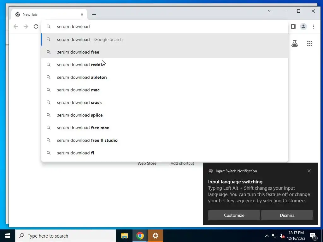Choose 'serum download mac' suggestion
This screenshot has width=323, height=242.
pyautogui.click(x=165, y=90)
